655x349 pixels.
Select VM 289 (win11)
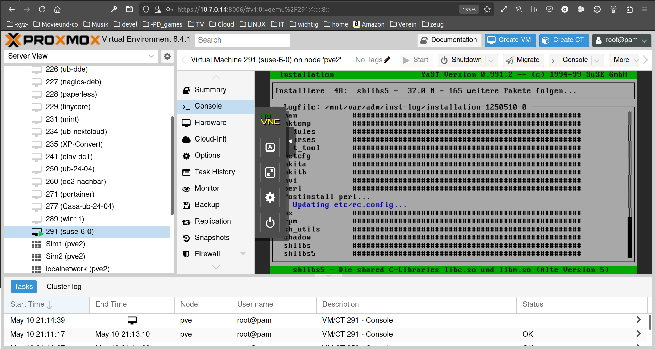87,219
